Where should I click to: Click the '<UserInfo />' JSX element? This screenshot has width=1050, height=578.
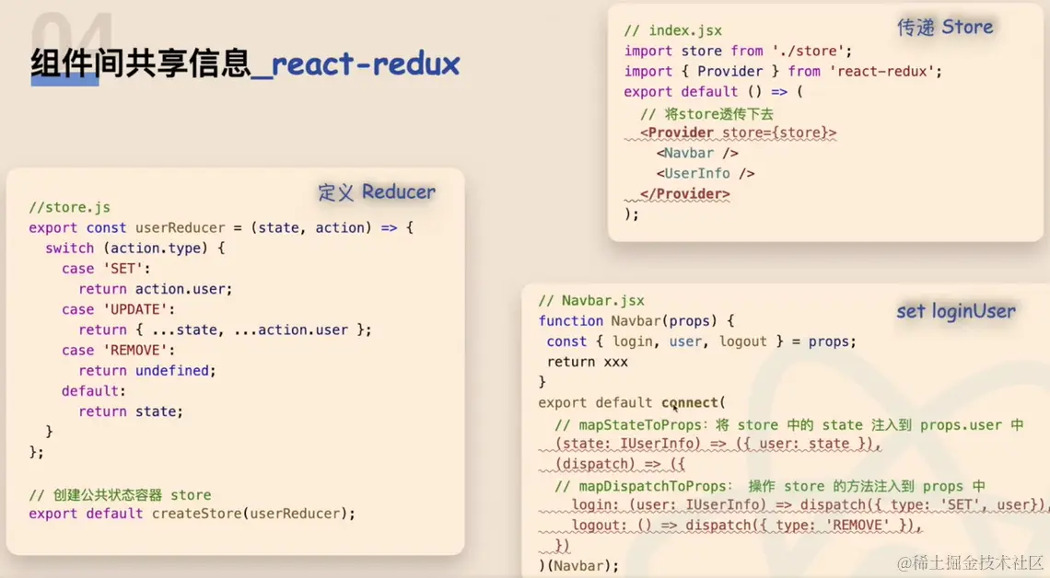pyautogui.click(x=706, y=173)
